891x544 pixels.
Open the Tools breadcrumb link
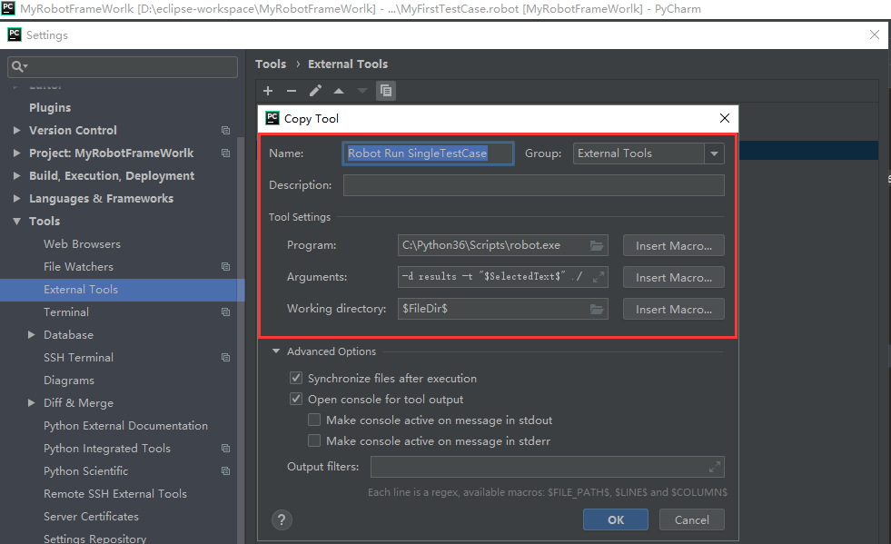tap(270, 64)
